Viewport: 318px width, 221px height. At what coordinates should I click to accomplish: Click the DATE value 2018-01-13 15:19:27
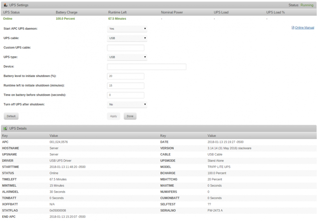(225, 142)
